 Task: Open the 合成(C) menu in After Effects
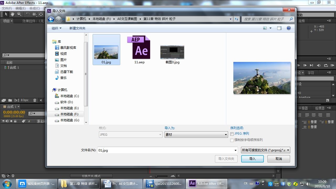click(35, 8)
